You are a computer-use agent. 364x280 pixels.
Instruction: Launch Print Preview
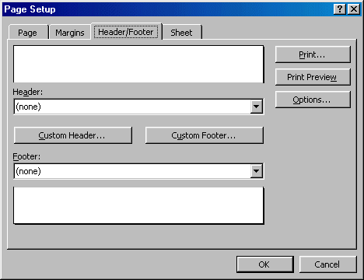coord(313,77)
